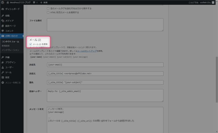The height and width of the screenshot is (133, 218).
Task: Go to 新規追加 under お問い合わせ
Action: click(5, 46)
